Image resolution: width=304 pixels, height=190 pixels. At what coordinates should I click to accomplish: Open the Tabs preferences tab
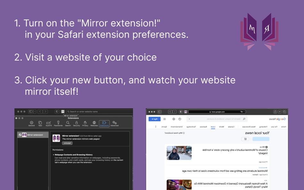click(x=40, y=123)
